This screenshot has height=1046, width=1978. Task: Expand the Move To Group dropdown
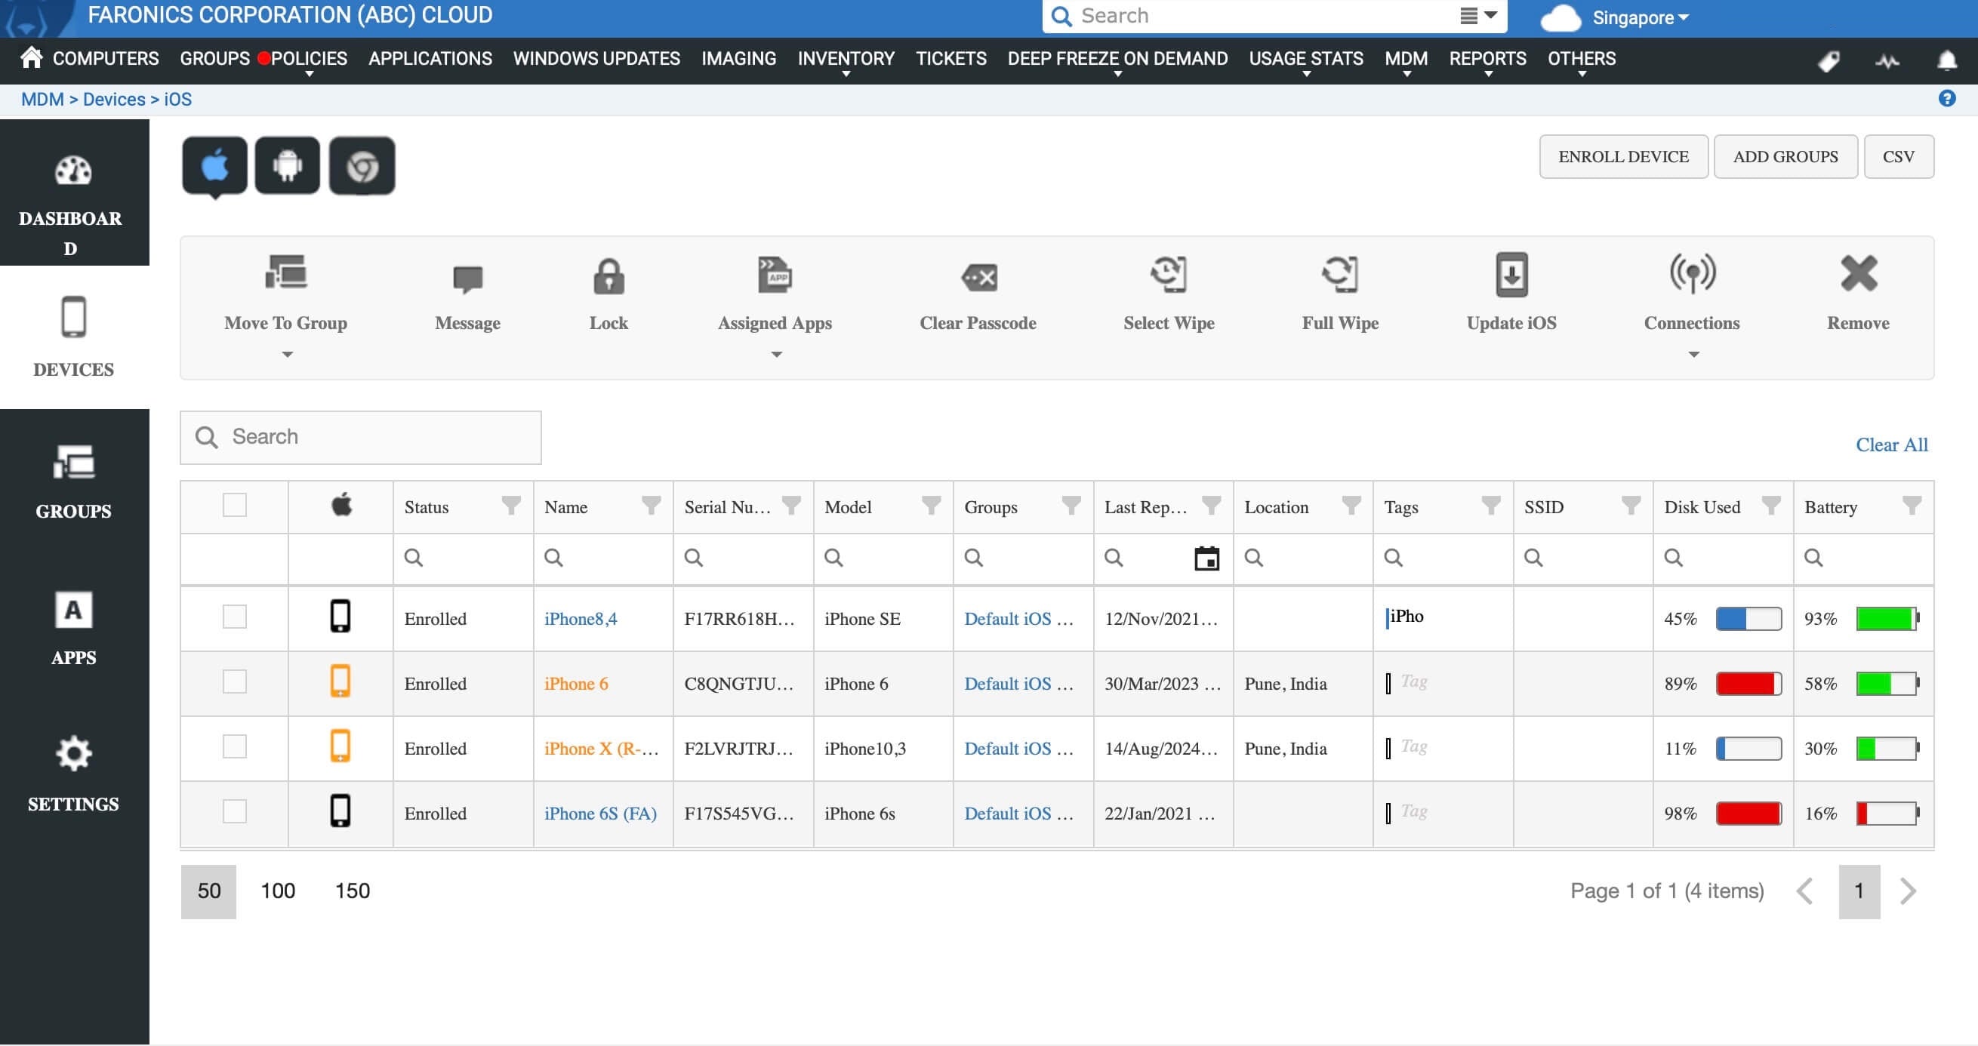tap(287, 354)
